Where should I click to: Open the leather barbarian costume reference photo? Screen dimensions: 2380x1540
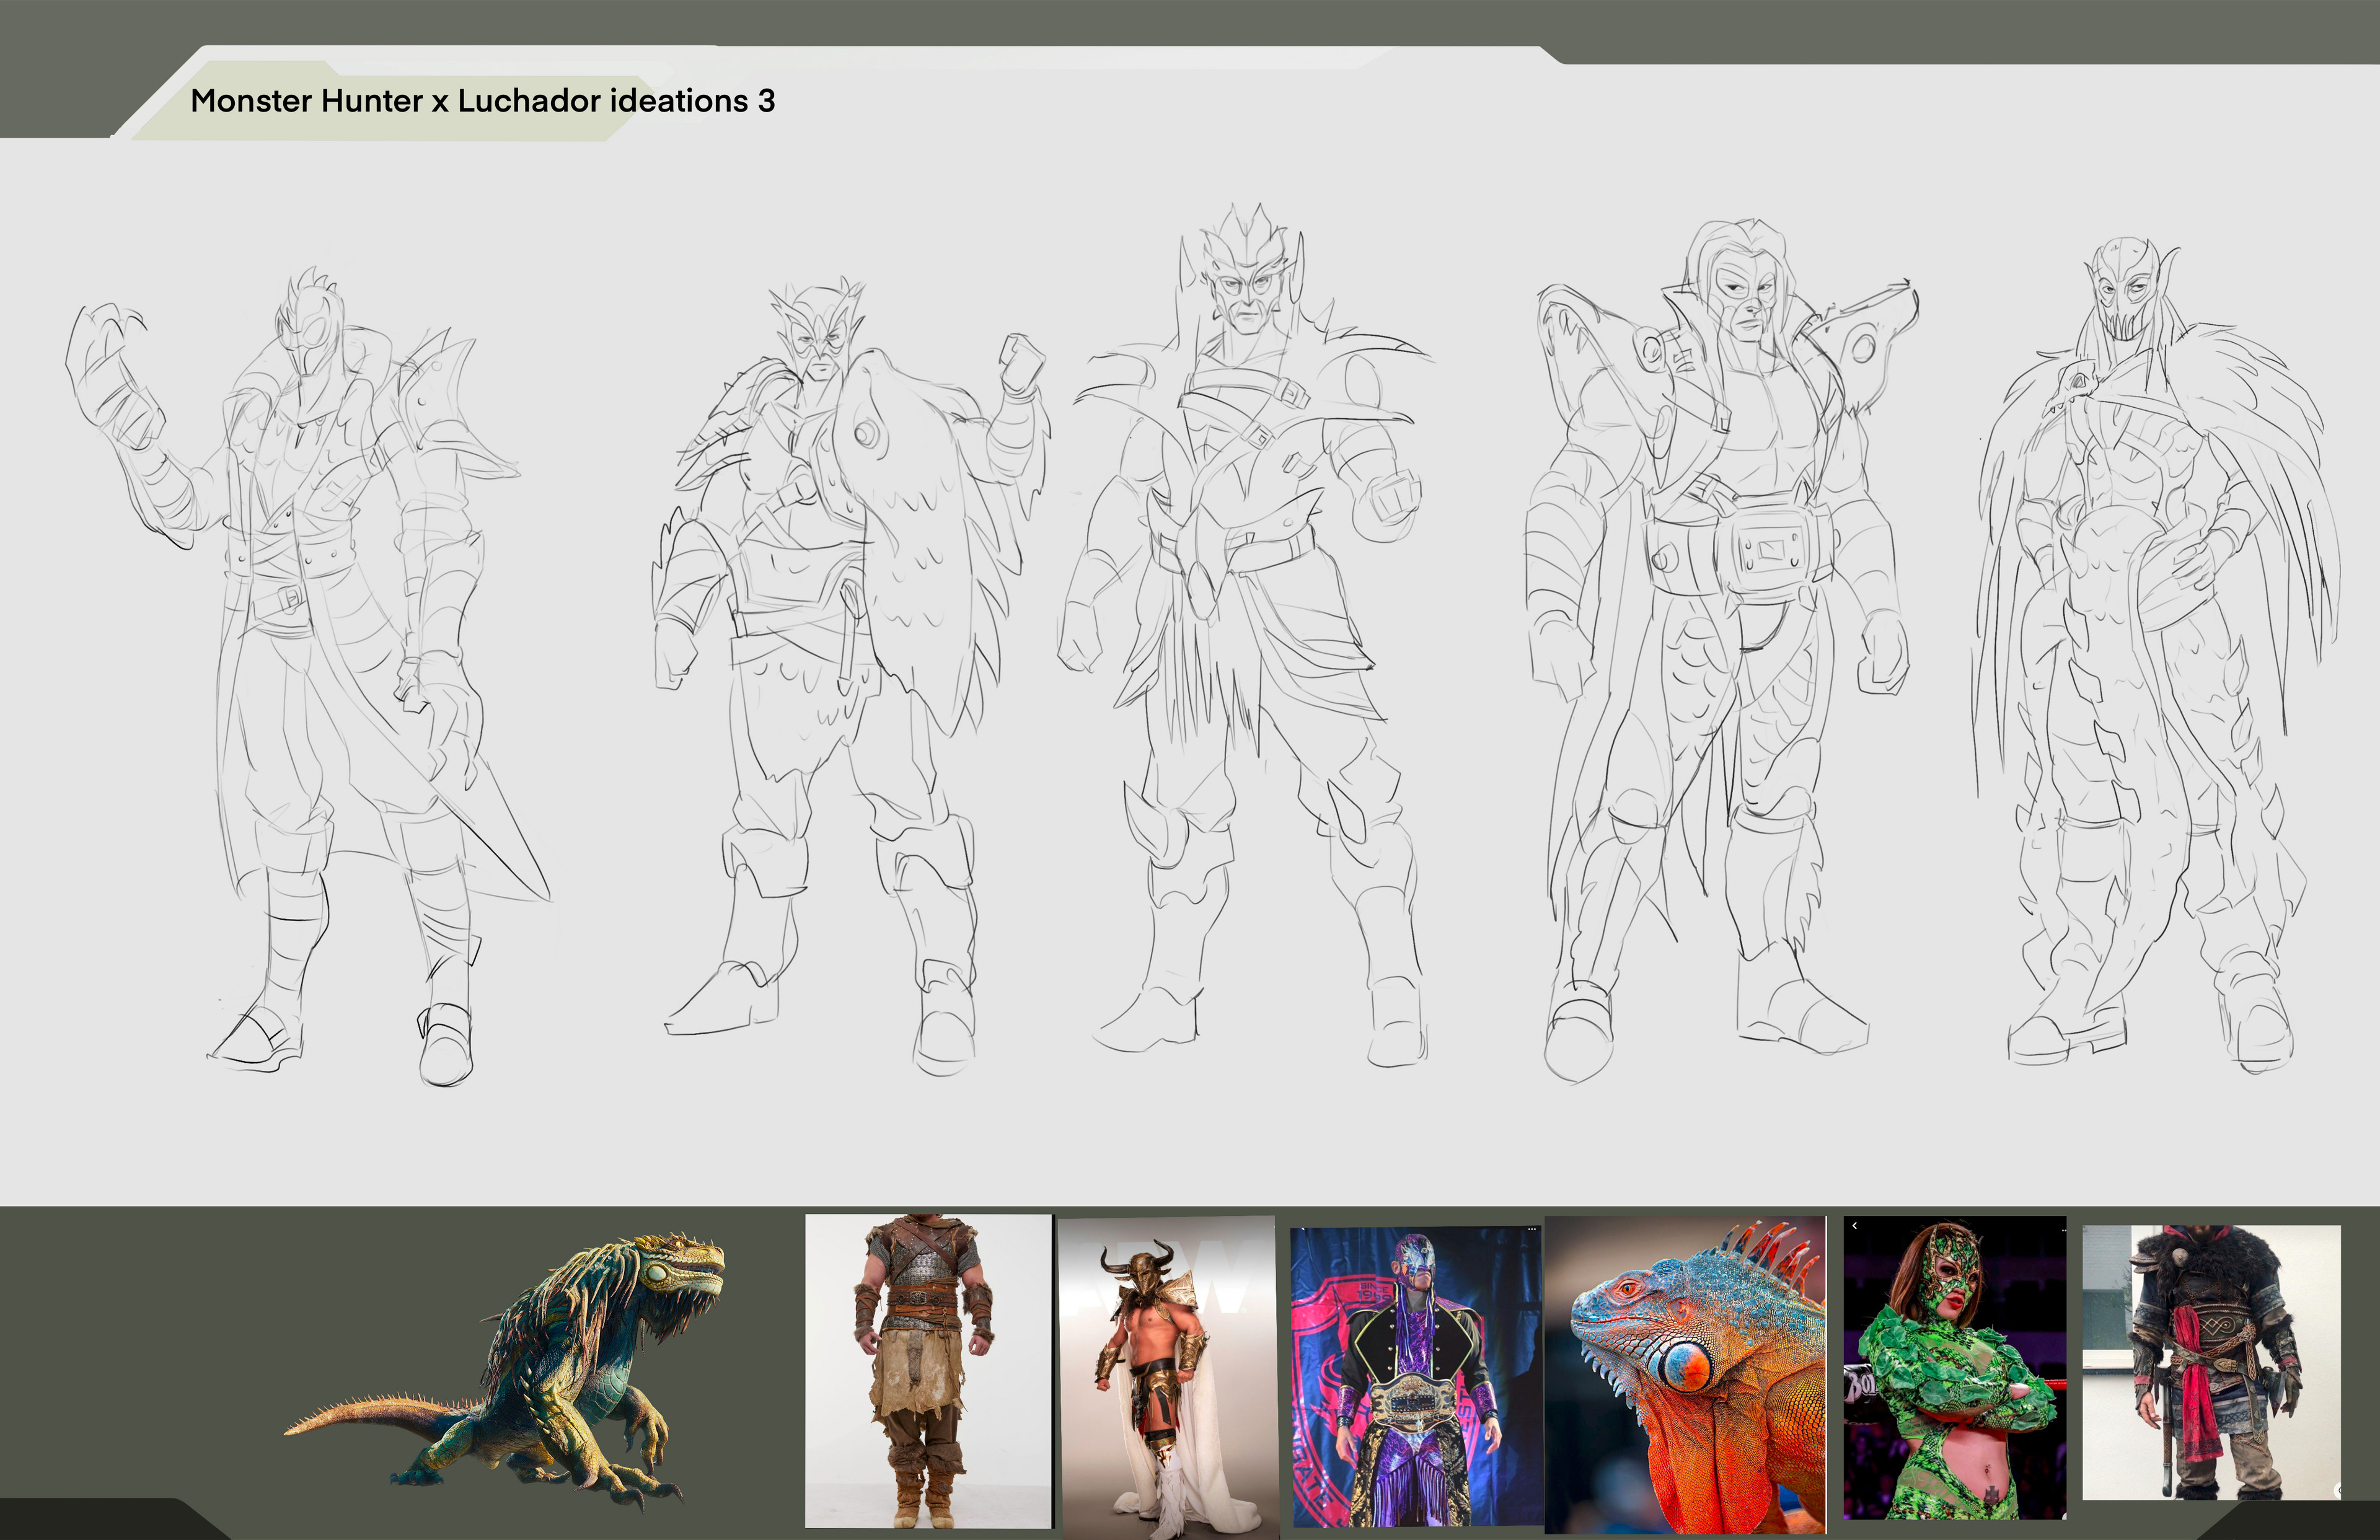pyautogui.click(x=927, y=1370)
